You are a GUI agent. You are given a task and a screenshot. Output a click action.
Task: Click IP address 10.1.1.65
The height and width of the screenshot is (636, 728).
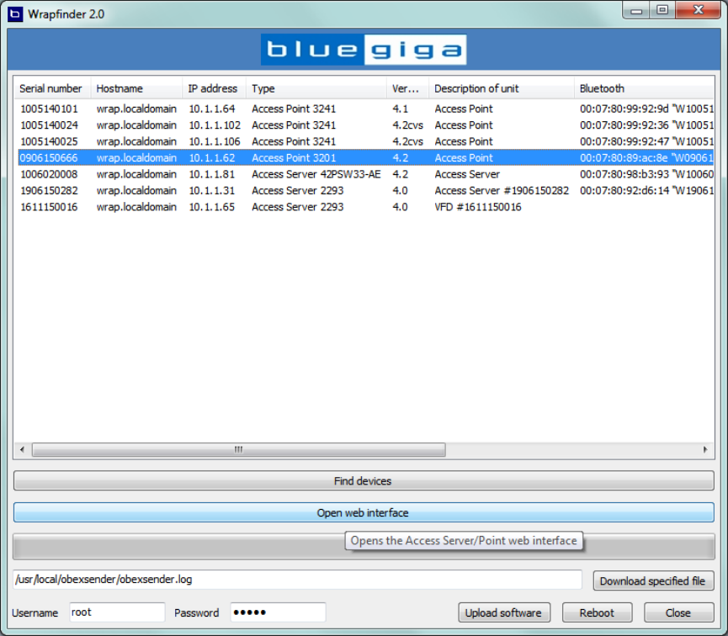click(212, 207)
